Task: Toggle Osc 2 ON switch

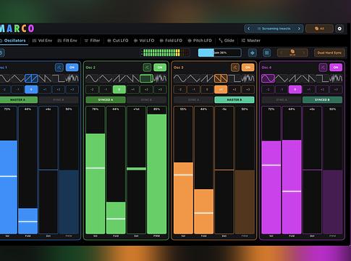Action: pos(160,67)
